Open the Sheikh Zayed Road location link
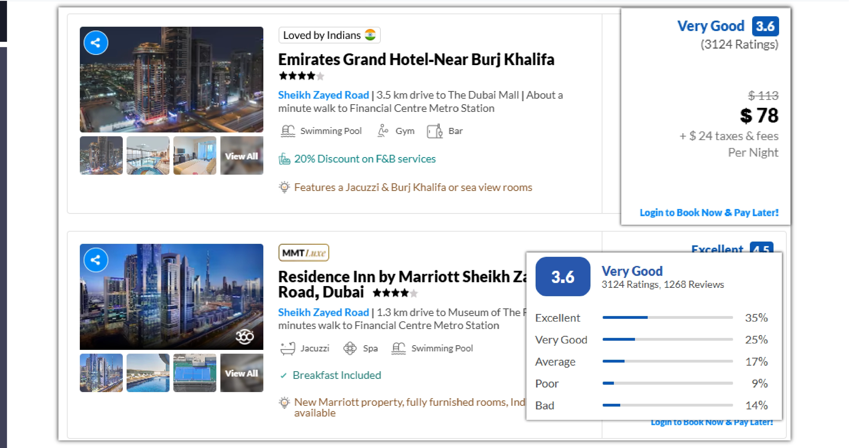This screenshot has height=448, width=849. pos(323,95)
